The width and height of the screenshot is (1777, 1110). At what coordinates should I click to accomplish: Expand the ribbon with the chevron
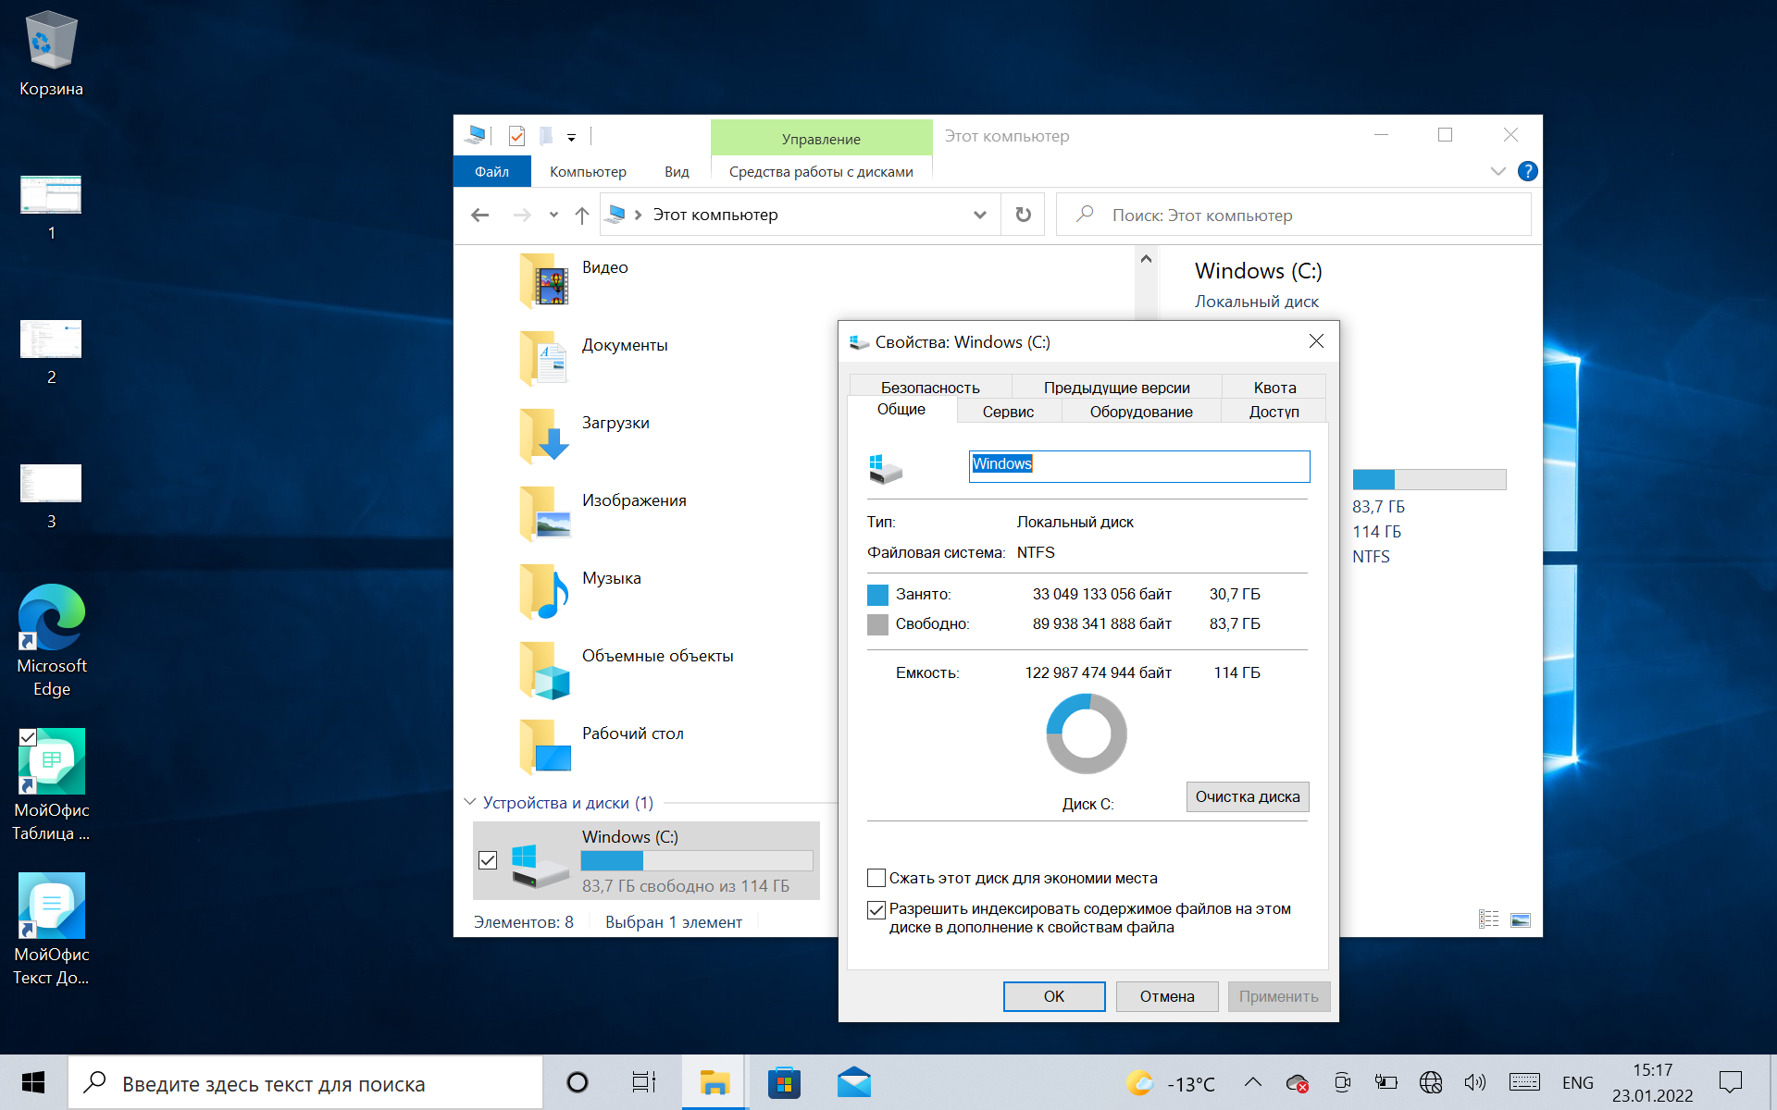(1497, 171)
